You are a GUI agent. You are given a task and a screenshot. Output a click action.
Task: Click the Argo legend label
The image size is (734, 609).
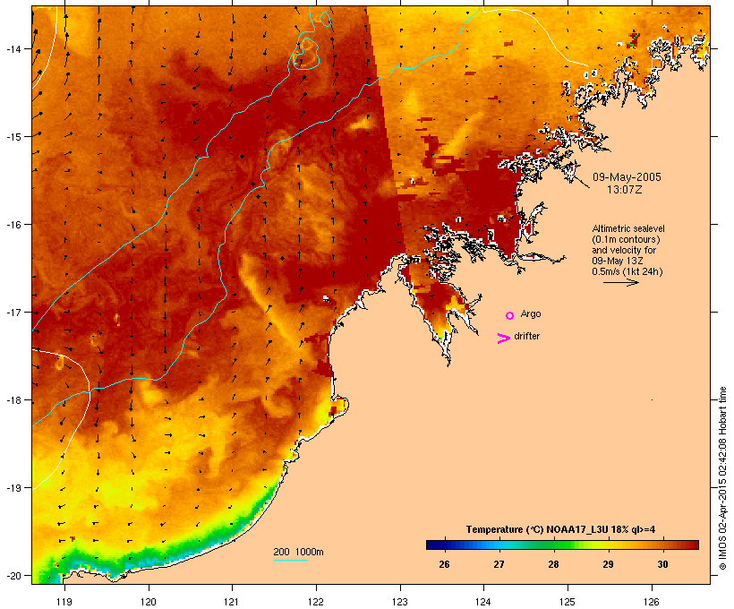point(531,313)
